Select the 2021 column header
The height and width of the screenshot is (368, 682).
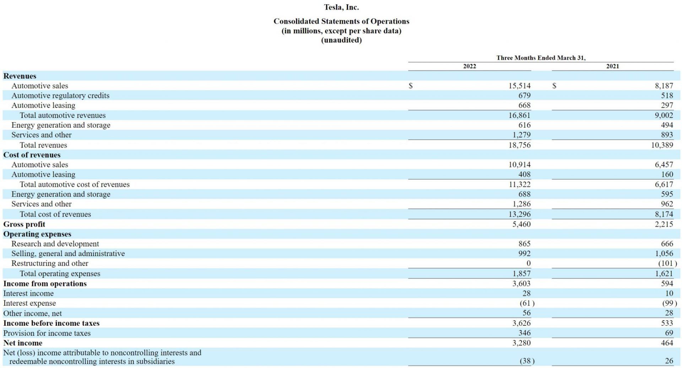coord(612,66)
